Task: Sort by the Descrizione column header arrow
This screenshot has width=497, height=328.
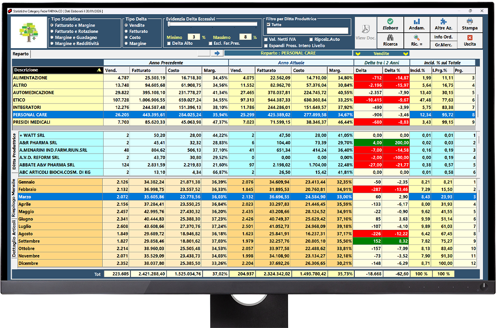Action: tap(99, 70)
